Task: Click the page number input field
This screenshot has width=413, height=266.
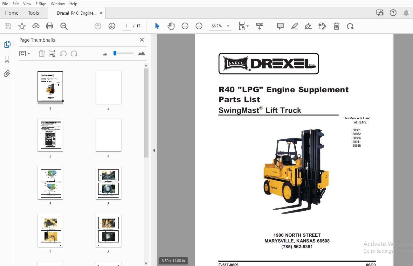Action: pos(127,26)
